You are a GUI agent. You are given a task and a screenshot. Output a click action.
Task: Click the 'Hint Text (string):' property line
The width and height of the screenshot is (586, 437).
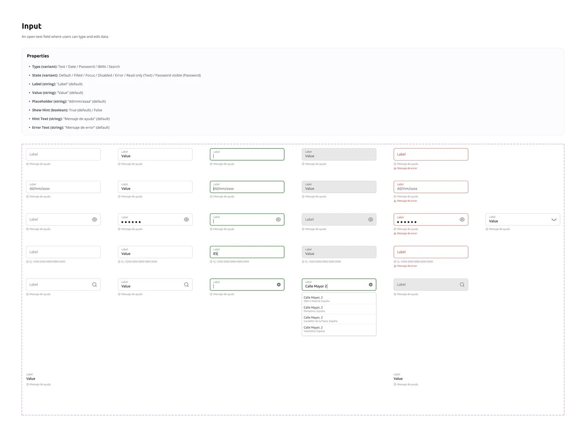coord(71,119)
